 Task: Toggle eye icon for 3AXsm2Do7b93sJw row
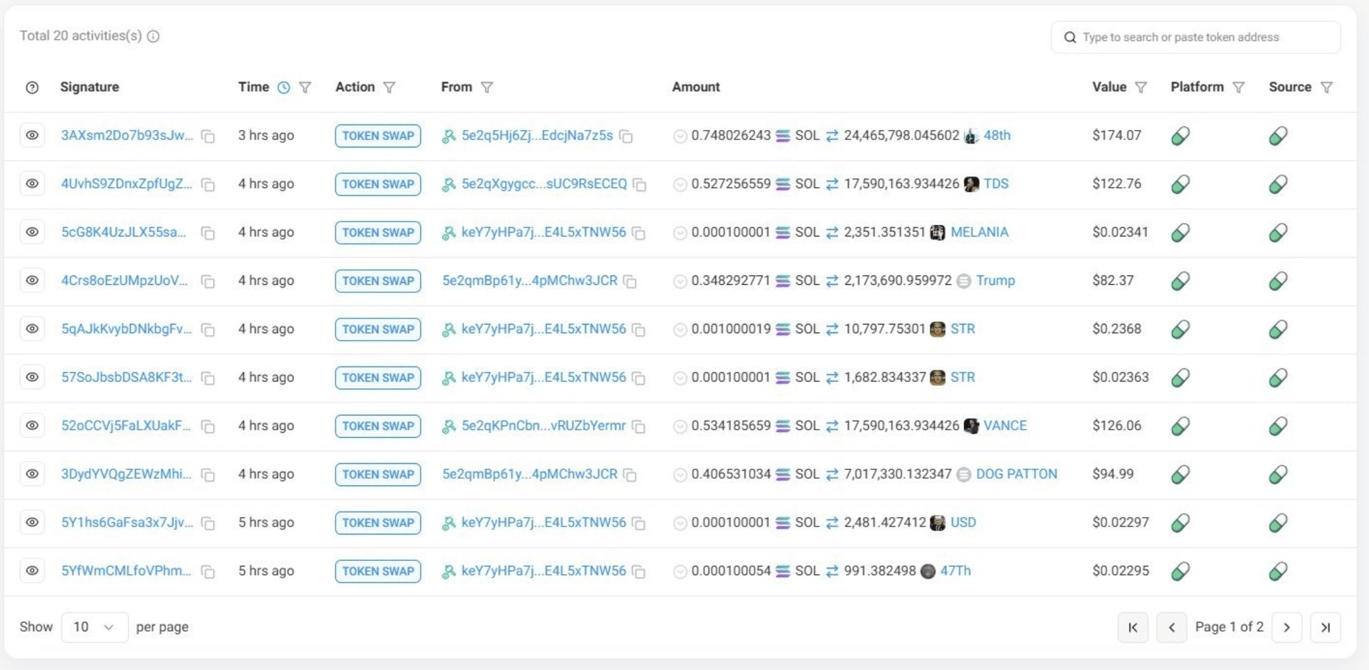pyautogui.click(x=32, y=136)
